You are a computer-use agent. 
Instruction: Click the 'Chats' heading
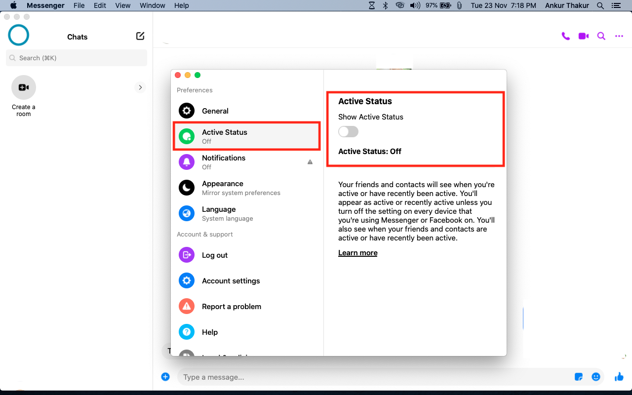(78, 37)
